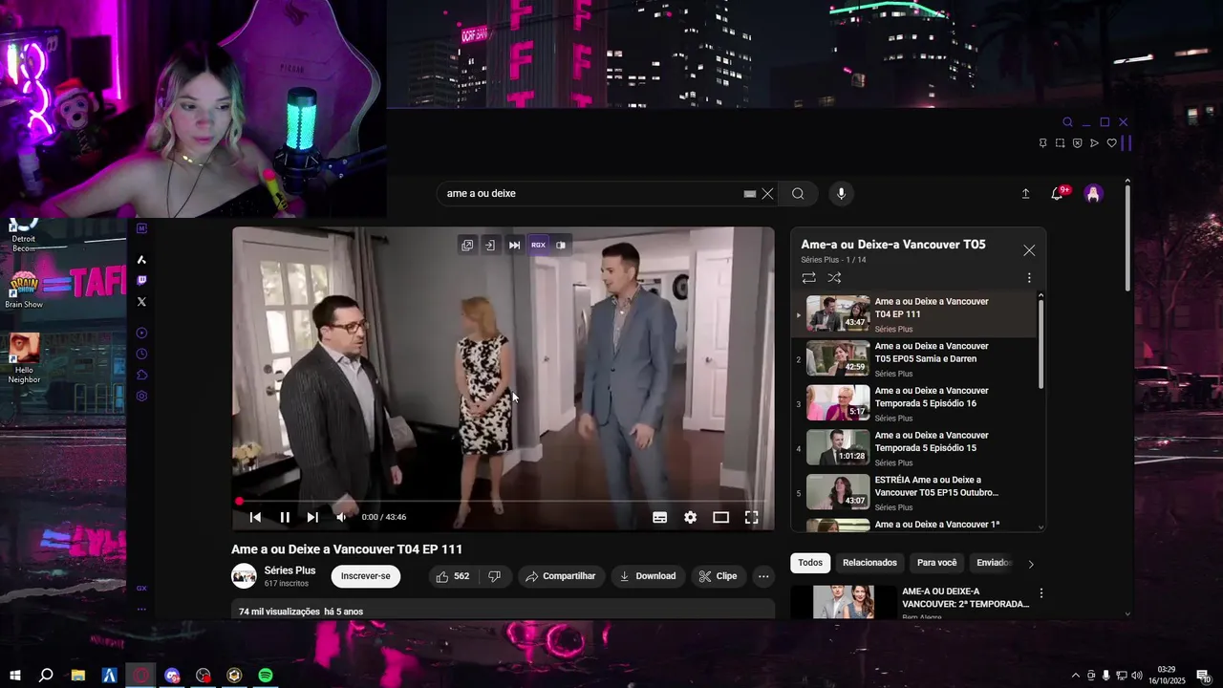This screenshot has width=1223, height=688.
Task: Open the sidebar settings hexagon icon
Action: point(141,396)
